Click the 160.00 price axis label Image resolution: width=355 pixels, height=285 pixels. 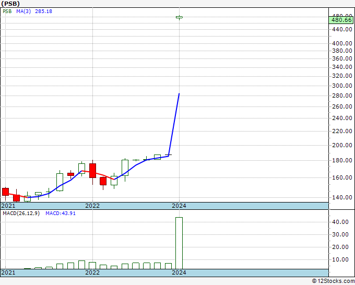click(x=342, y=177)
